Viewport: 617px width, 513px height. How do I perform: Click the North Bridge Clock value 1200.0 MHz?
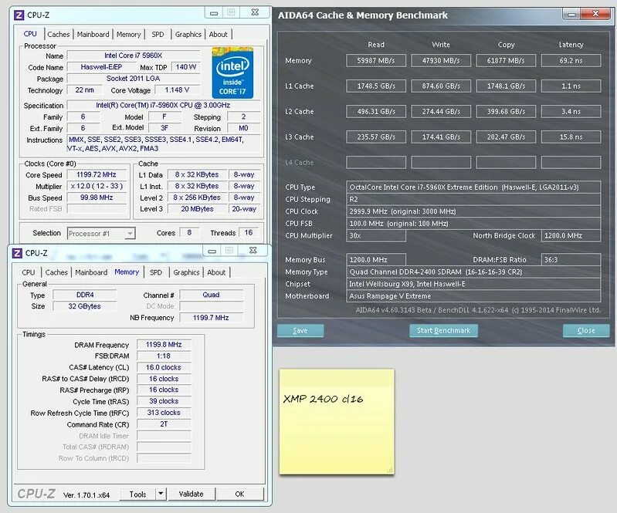pyautogui.click(x=571, y=235)
